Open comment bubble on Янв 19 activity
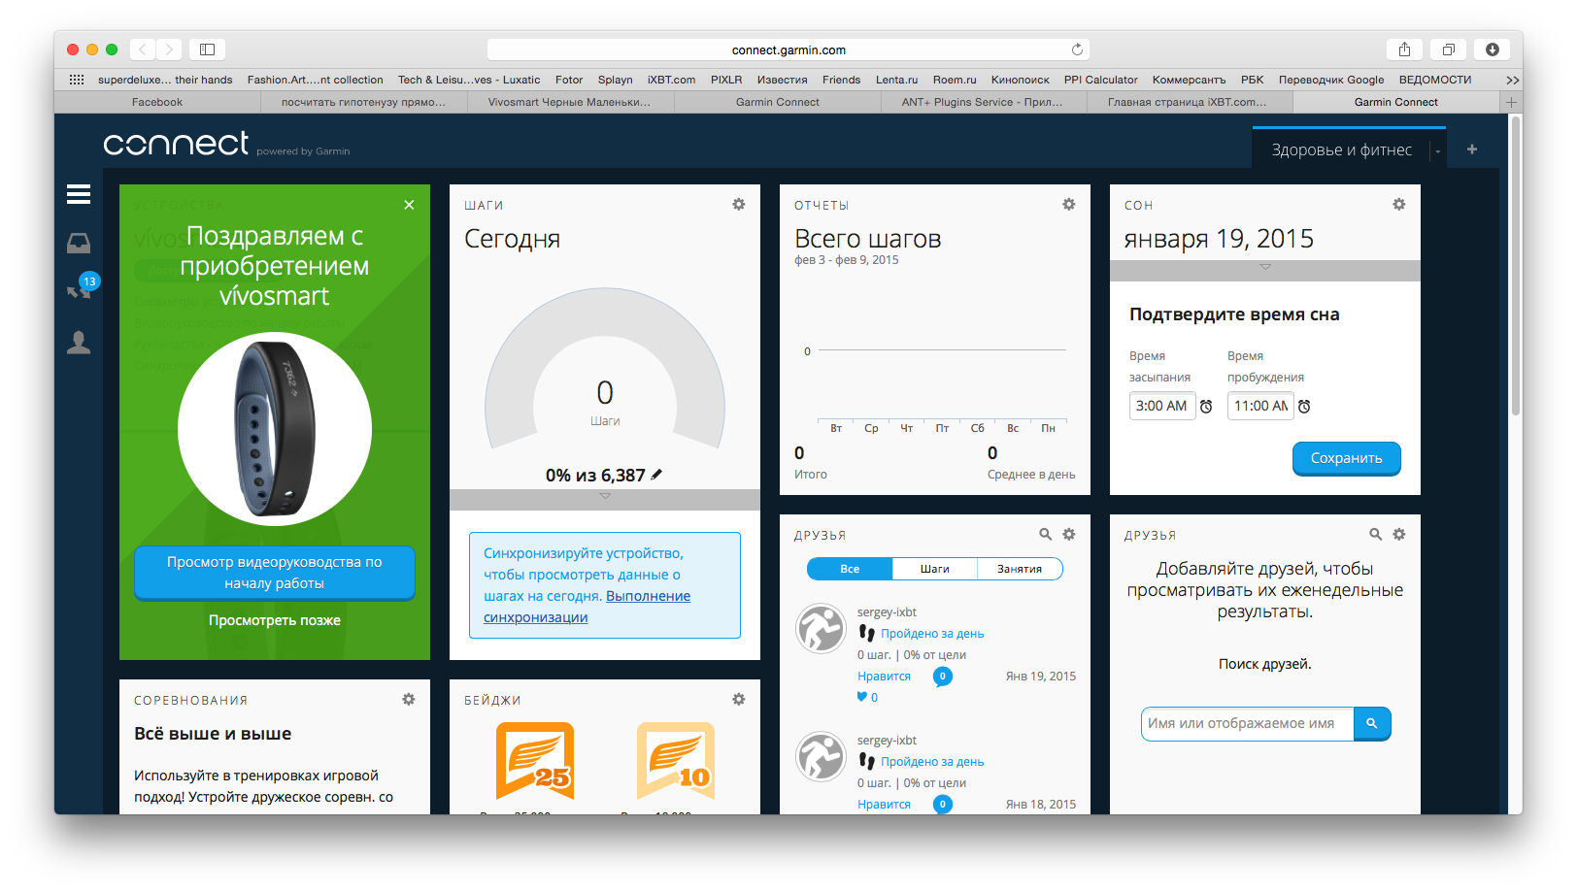This screenshot has height=892, width=1577. [942, 677]
